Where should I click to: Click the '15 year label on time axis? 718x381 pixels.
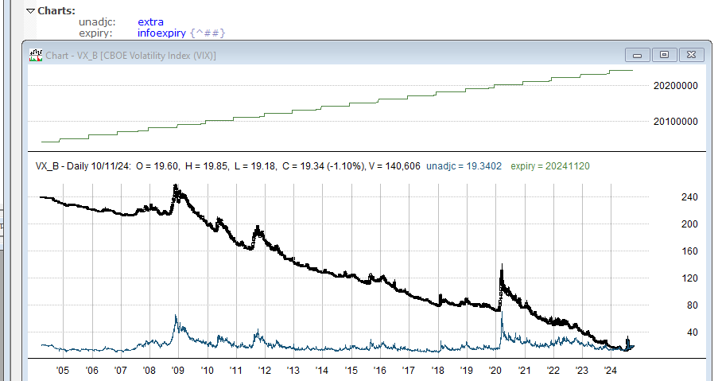pyautogui.click(x=351, y=370)
